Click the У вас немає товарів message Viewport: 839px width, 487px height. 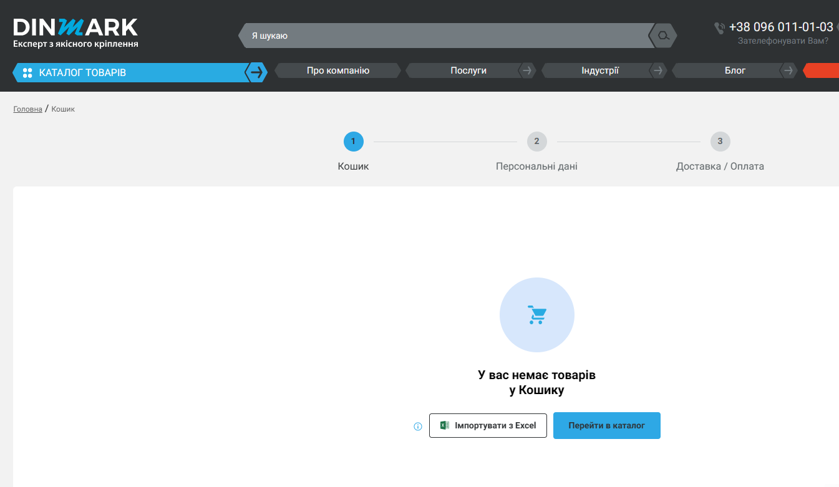pos(536,383)
